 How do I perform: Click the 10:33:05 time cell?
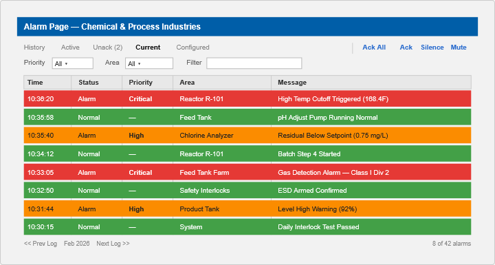click(x=41, y=172)
